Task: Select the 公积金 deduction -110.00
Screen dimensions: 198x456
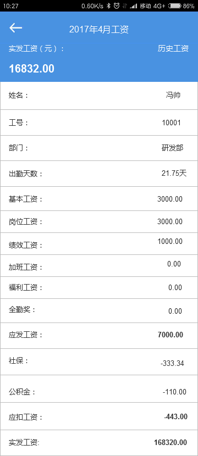Action: tap(174, 392)
